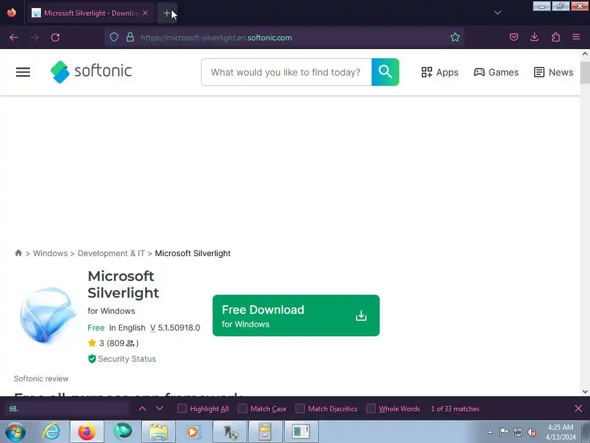
Task: Bookmark this page with the star
Action: (455, 37)
